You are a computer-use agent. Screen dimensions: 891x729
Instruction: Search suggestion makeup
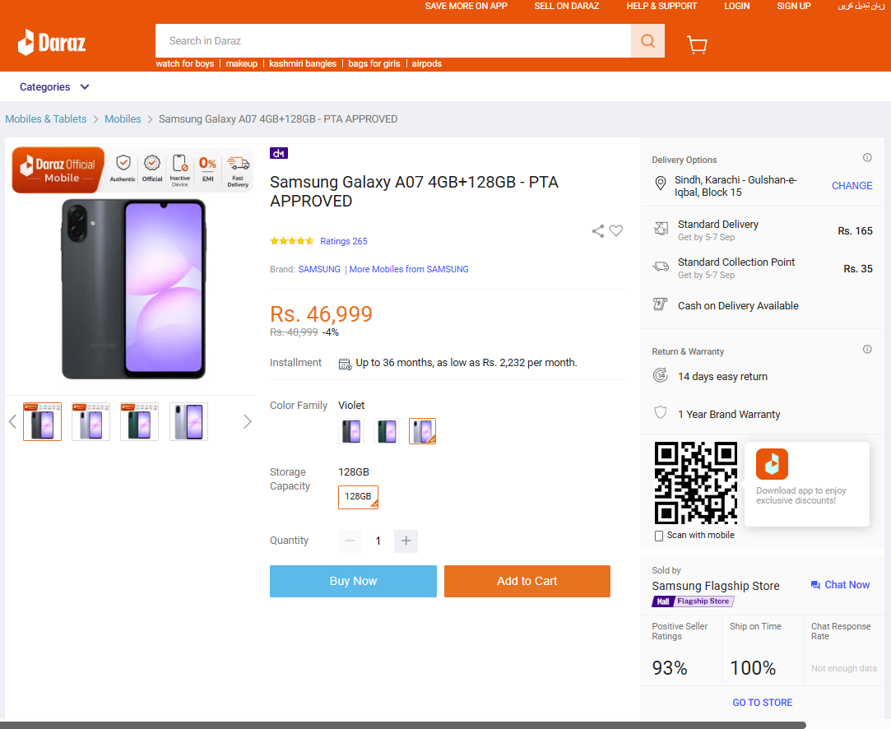point(242,63)
